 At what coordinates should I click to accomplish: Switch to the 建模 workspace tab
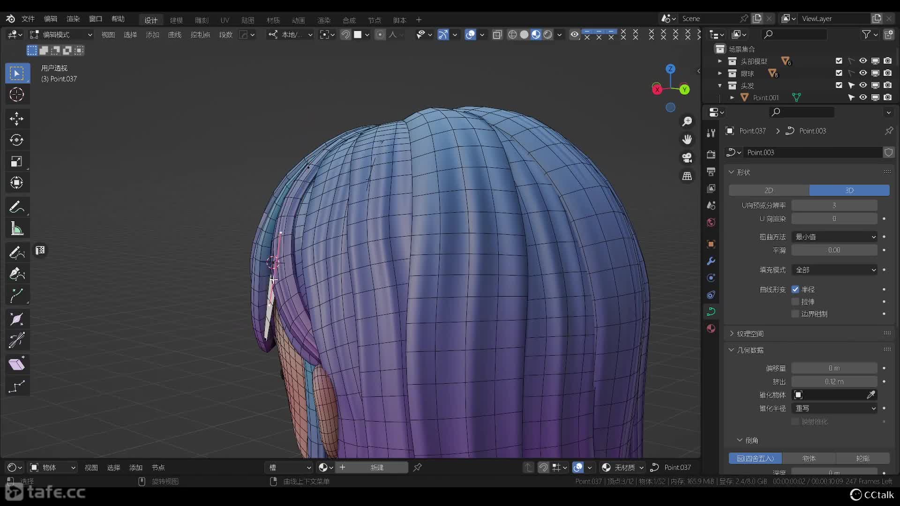click(176, 20)
